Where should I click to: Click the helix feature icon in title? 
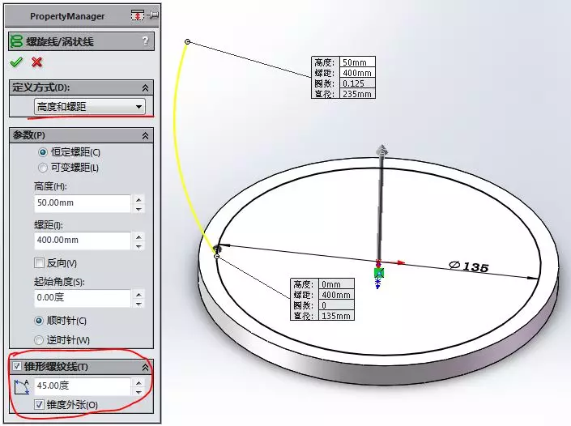pyautogui.click(x=16, y=41)
